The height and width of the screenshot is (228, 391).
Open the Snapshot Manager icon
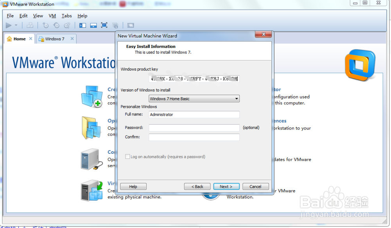coord(67,25)
